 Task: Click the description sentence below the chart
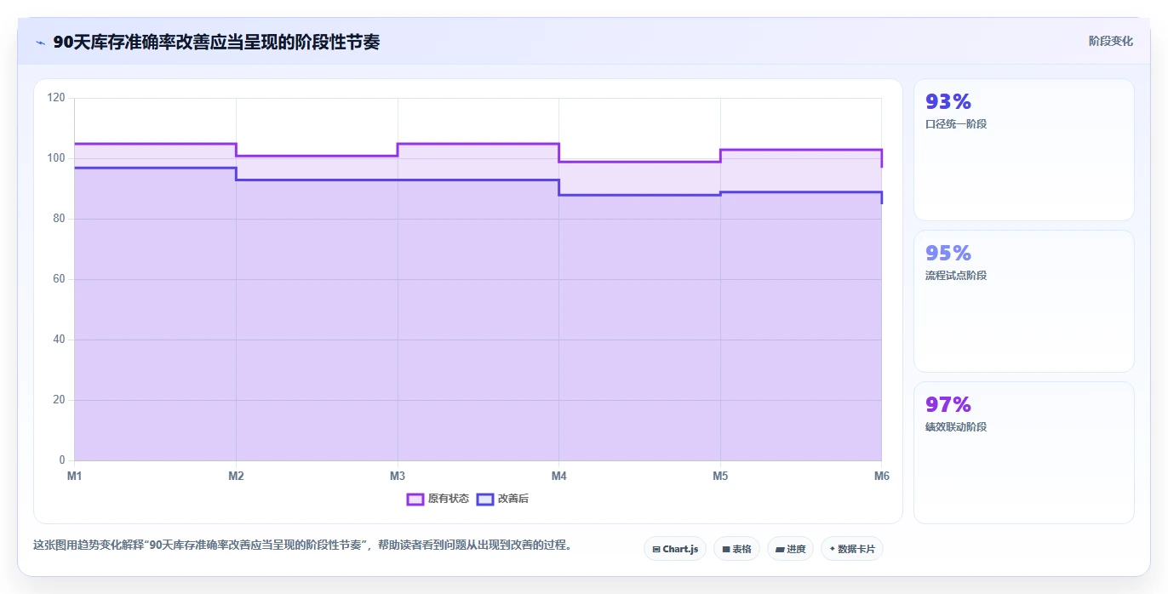302,545
